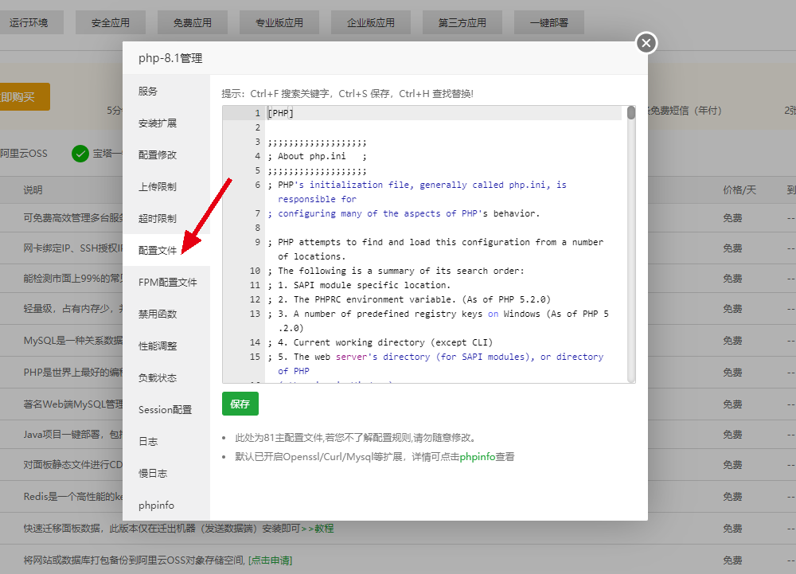Click the editor's vertical scrollbar thumb
Viewport: 796px width, 574px height.
coord(631,113)
